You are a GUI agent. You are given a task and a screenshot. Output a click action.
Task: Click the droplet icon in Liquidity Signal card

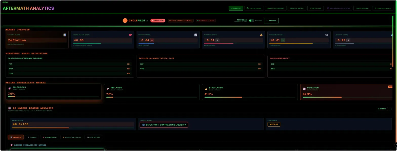[392, 35]
